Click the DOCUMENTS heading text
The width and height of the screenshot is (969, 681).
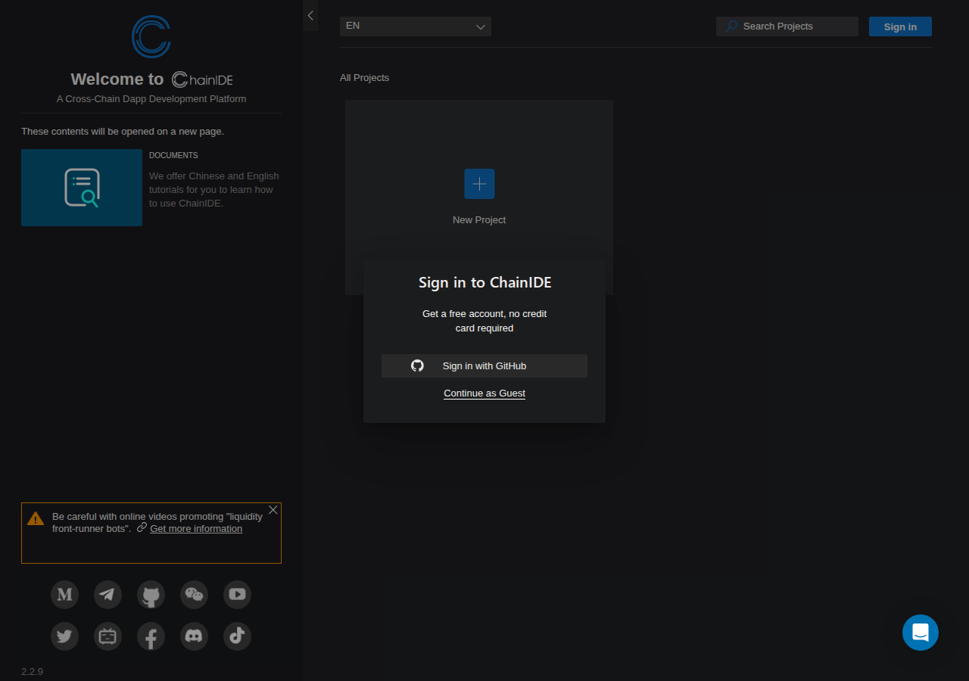[173, 155]
